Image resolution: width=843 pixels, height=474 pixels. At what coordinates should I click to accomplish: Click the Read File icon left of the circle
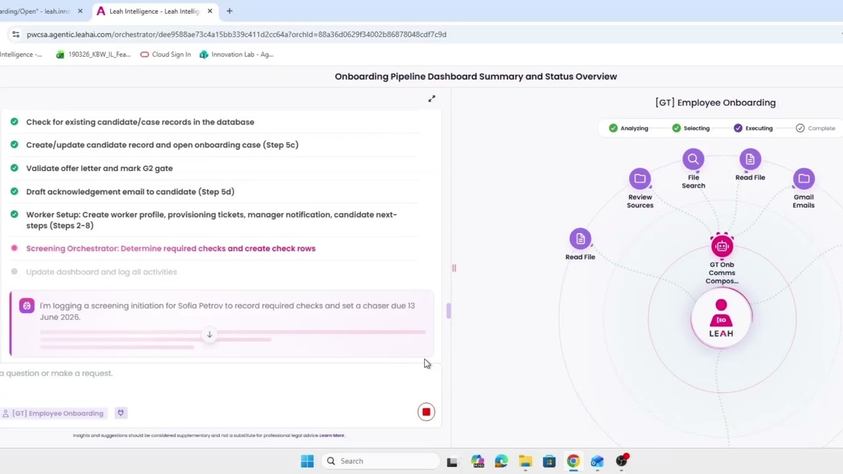pyautogui.click(x=580, y=238)
